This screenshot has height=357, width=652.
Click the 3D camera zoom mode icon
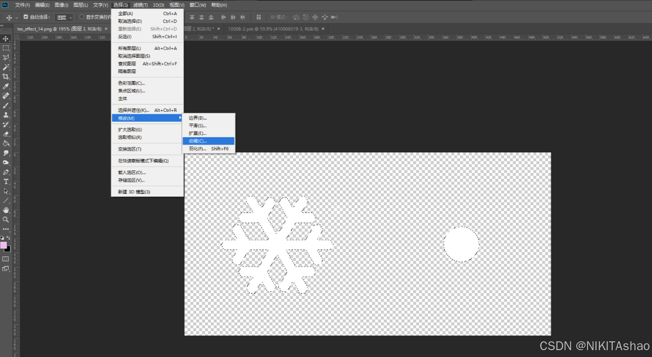[335, 17]
